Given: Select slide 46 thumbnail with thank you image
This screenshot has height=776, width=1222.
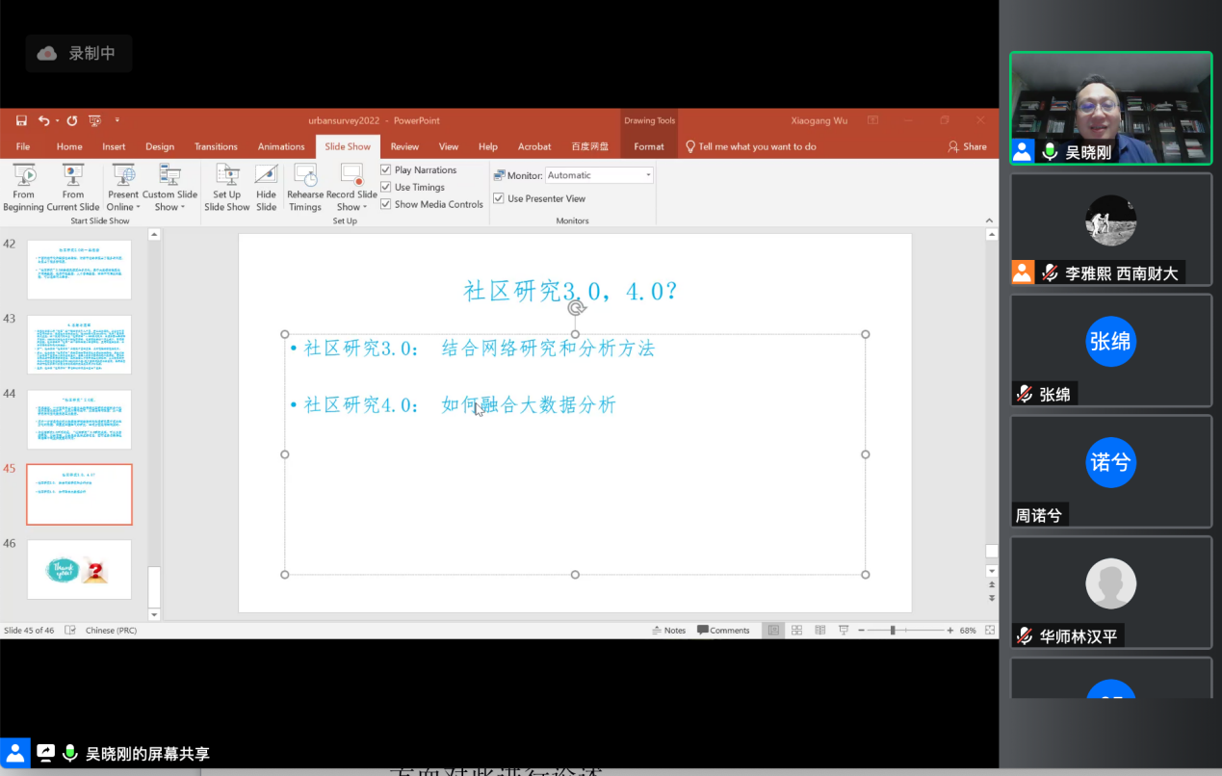Looking at the screenshot, I should pos(79,569).
